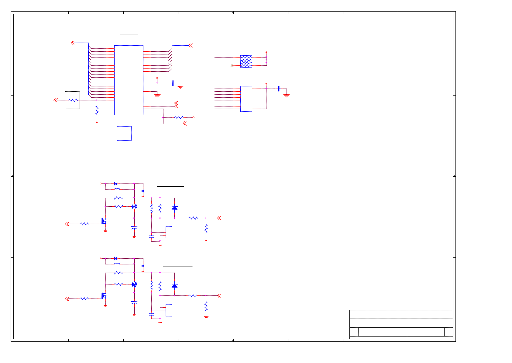Viewport: 512px width, 363px height.
Task: Click the four-resistor network array symbol
Action: 246,61
